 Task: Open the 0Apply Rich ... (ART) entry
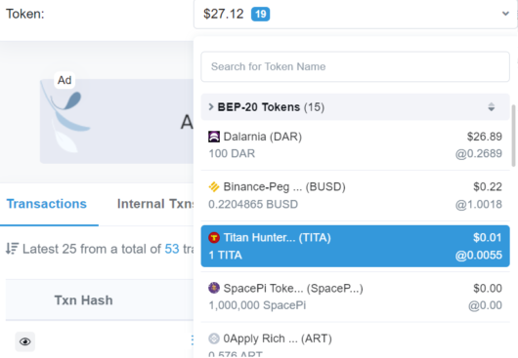[x=355, y=342]
